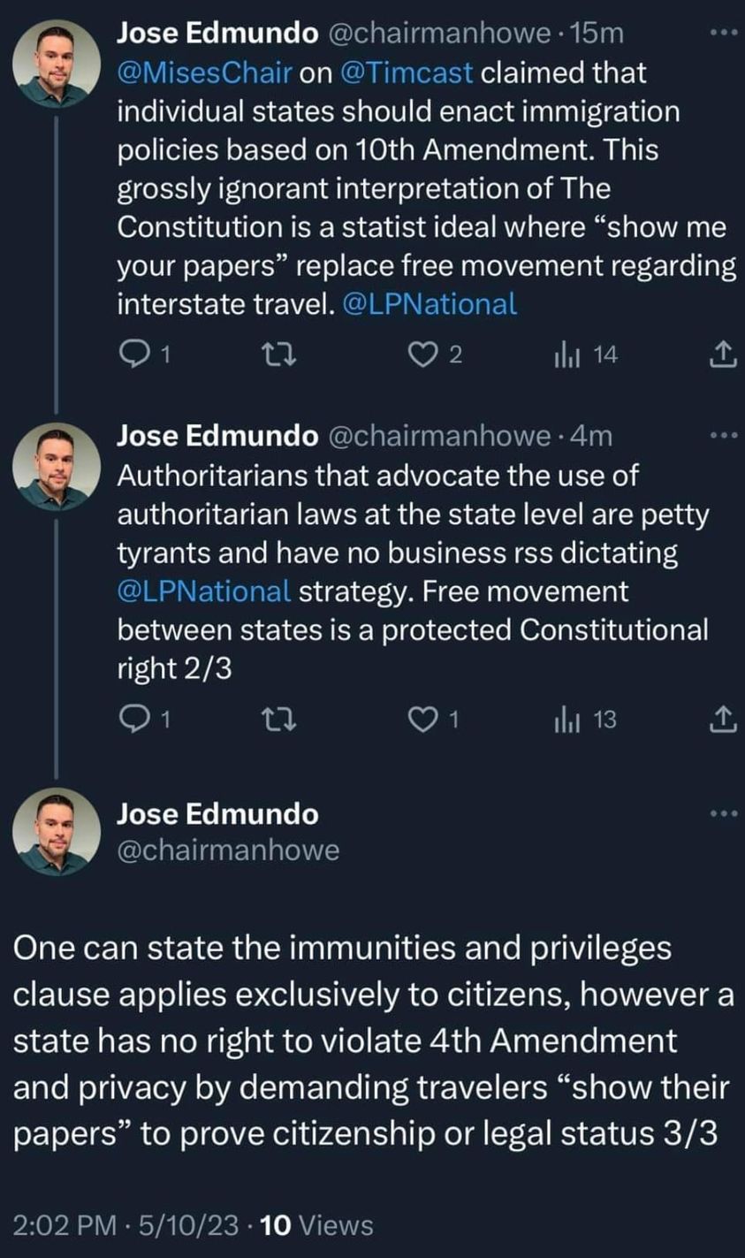
Task: Open Jose Edmundo name on main tweet
Action: 218,812
